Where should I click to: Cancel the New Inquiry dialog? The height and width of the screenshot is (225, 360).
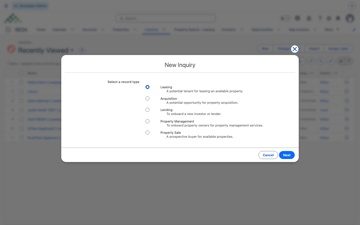(x=268, y=155)
